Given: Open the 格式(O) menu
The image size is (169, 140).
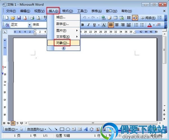Looking at the screenshot, I should 68,11.
